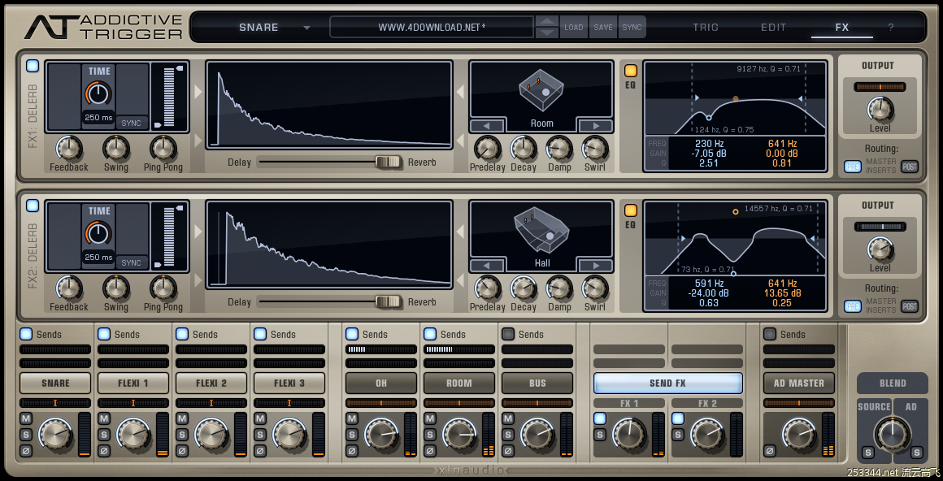Set FX1 routing to POST
Screen dimensions: 943x481
[910, 167]
